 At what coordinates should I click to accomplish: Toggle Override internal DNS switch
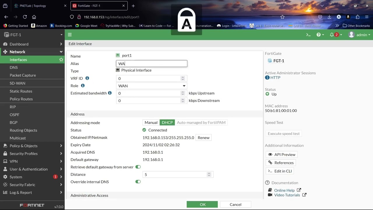click(138, 182)
